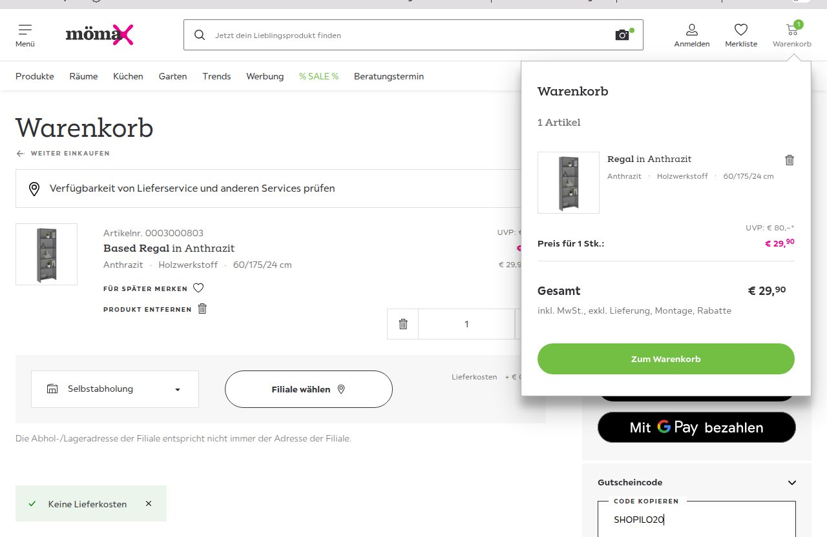Open the Garten menu
Image resolution: width=827 pixels, height=537 pixels.
click(173, 76)
